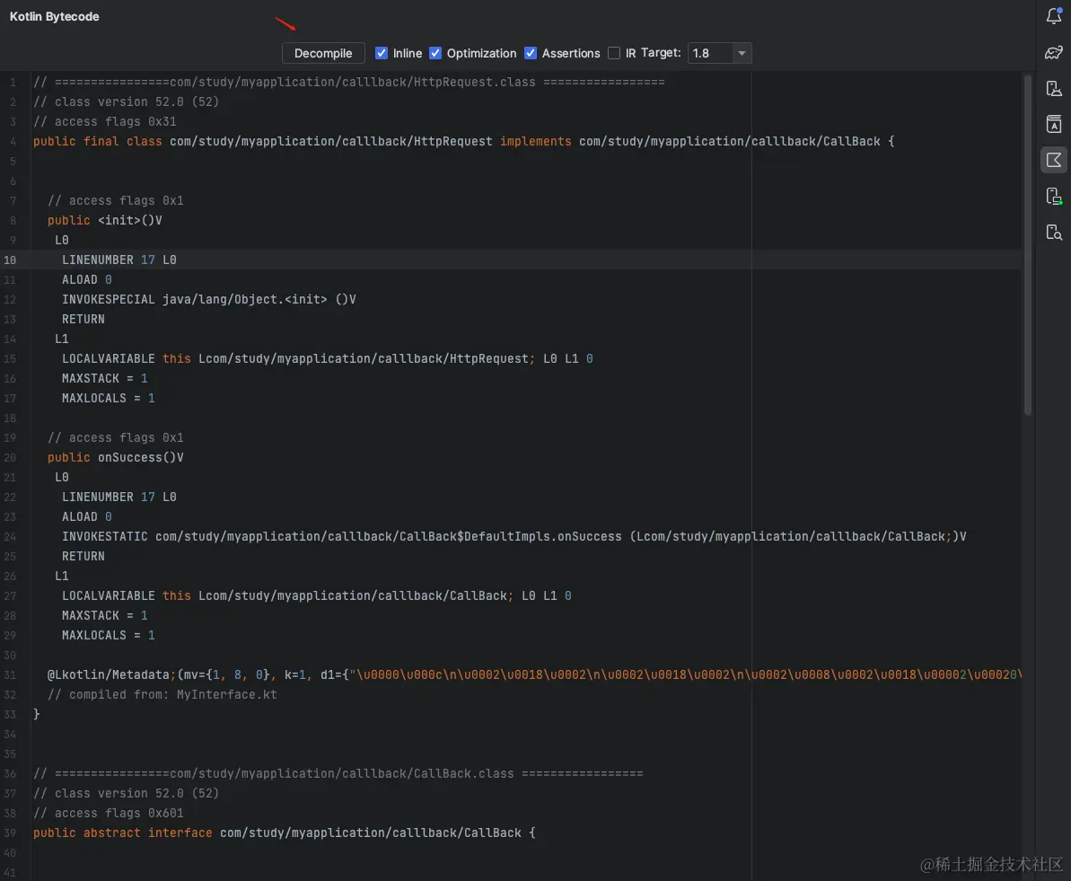This screenshot has width=1071, height=881.
Task: Click 'public final class' HttpRequest declaration line
Action: [x=464, y=142]
